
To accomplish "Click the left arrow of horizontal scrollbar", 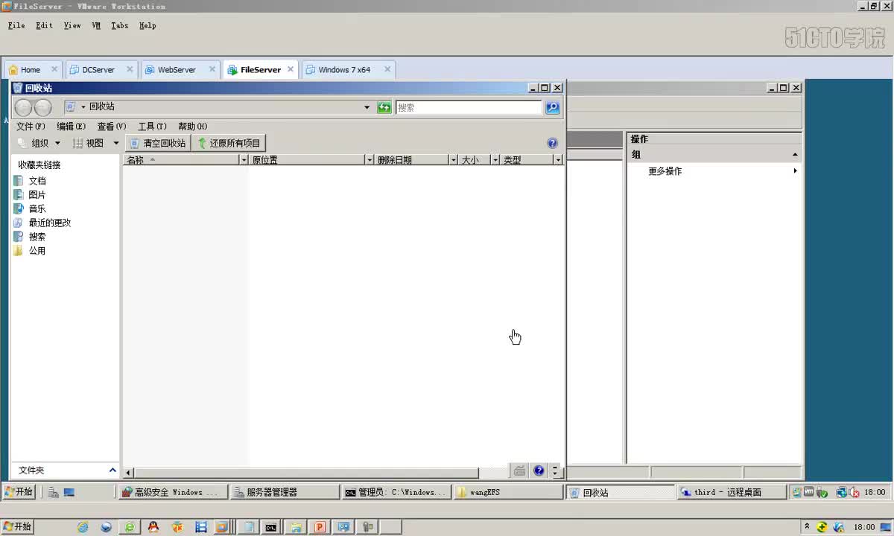I will (x=128, y=473).
